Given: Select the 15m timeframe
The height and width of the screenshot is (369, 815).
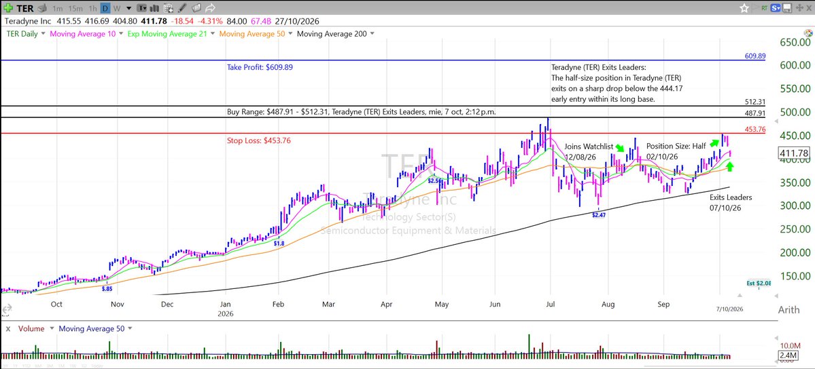Looking at the screenshot, I should [x=76, y=8].
